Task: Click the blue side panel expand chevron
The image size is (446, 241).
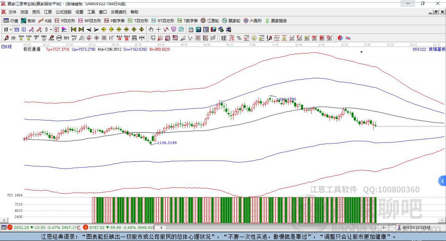Action: point(443,181)
